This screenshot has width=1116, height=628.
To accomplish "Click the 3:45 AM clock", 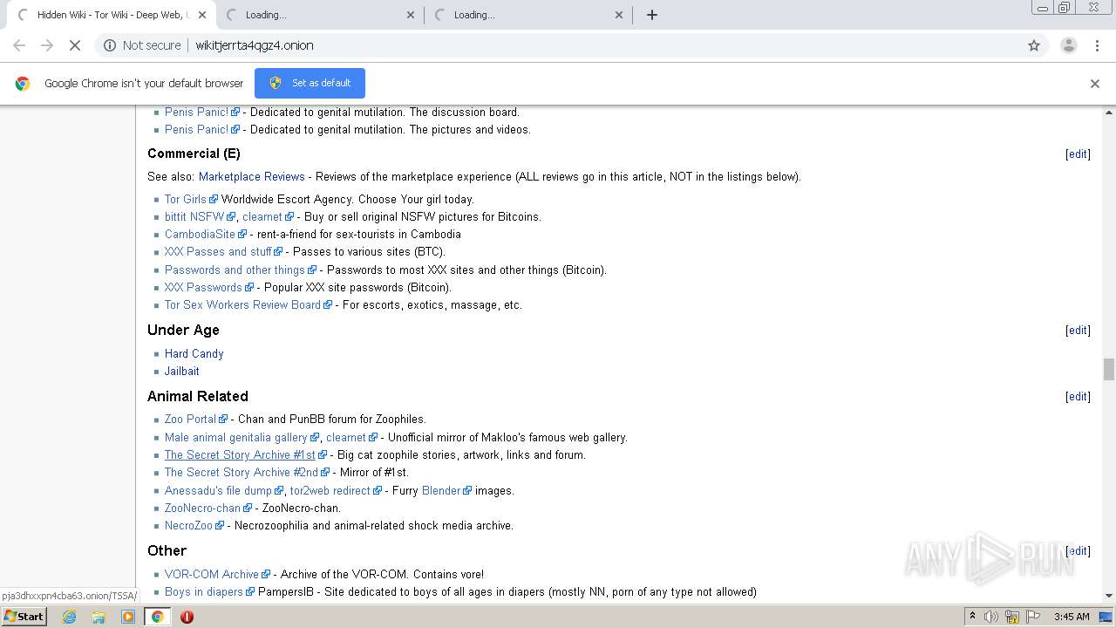I will (1072, 617).
